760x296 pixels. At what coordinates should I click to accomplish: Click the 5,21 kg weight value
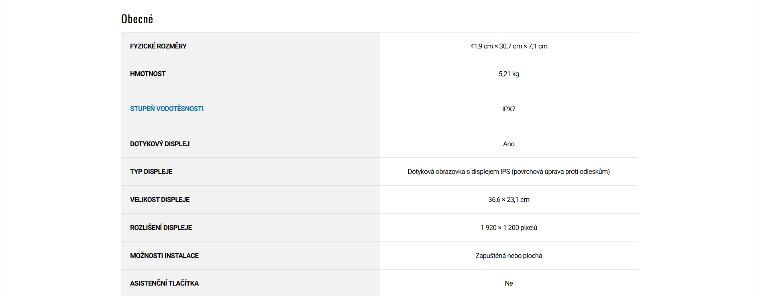[509, 74]
